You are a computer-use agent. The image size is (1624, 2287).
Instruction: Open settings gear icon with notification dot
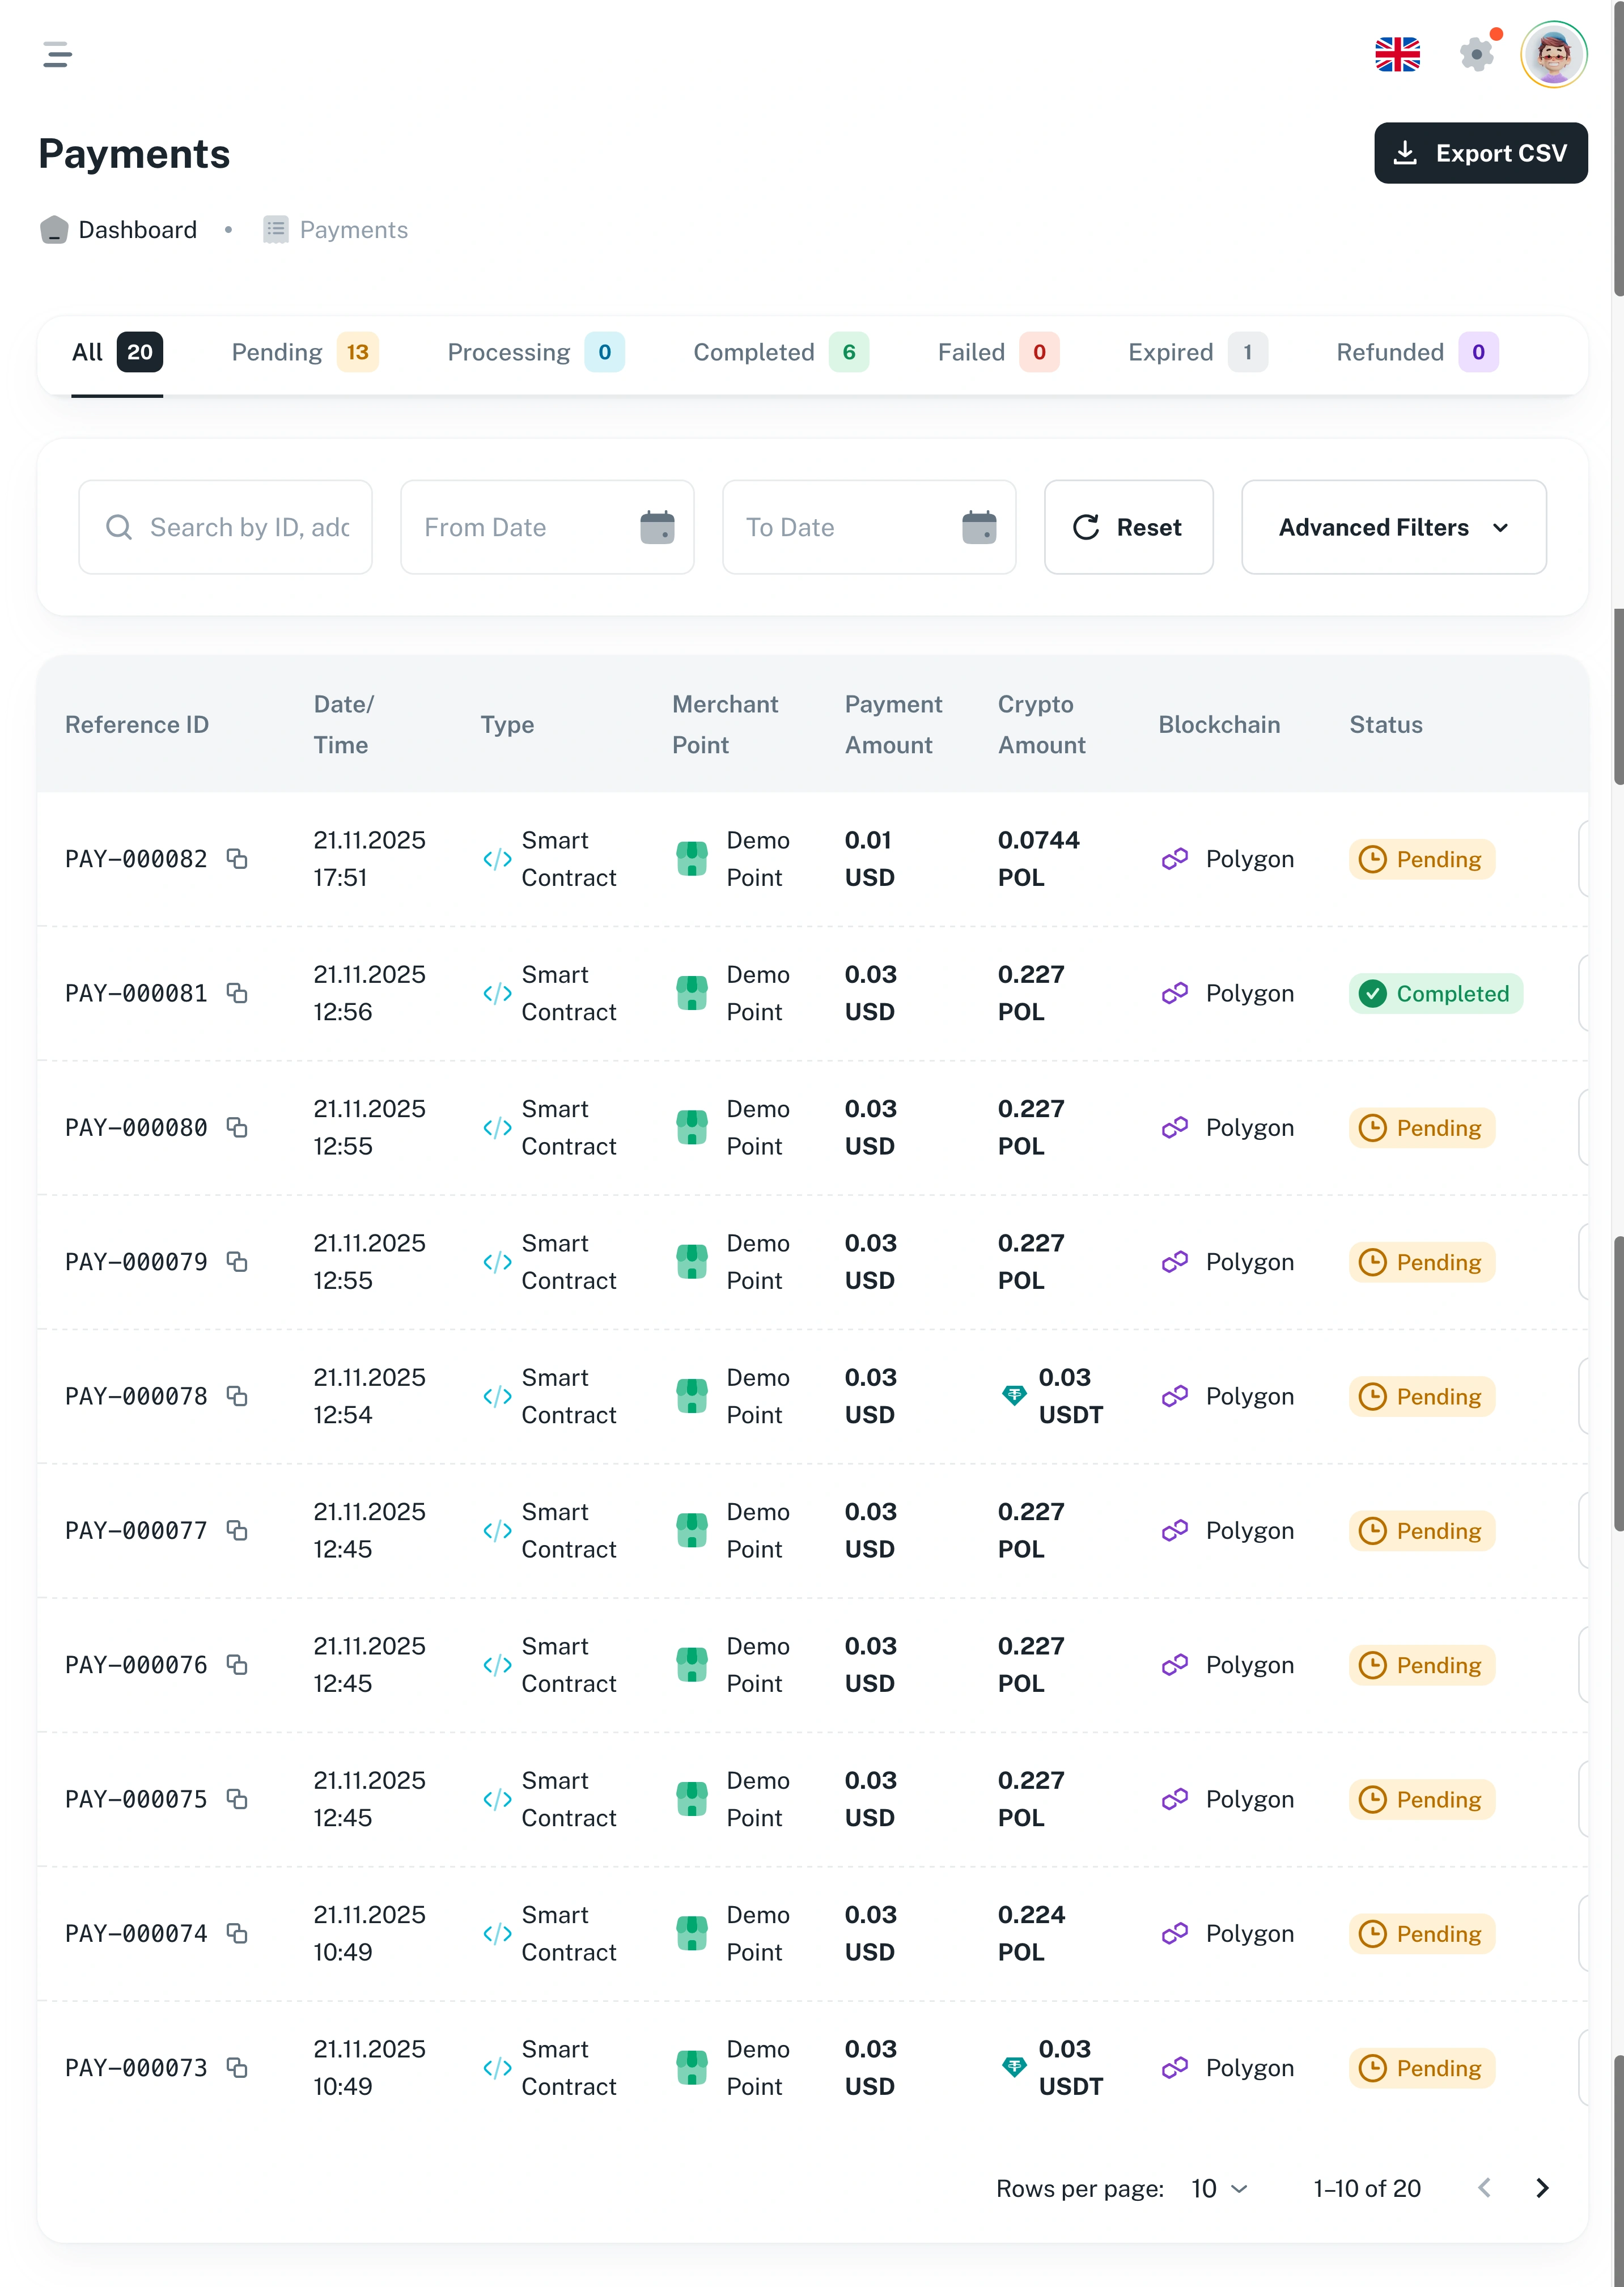pyautogui.click(x=1476, y=54)
